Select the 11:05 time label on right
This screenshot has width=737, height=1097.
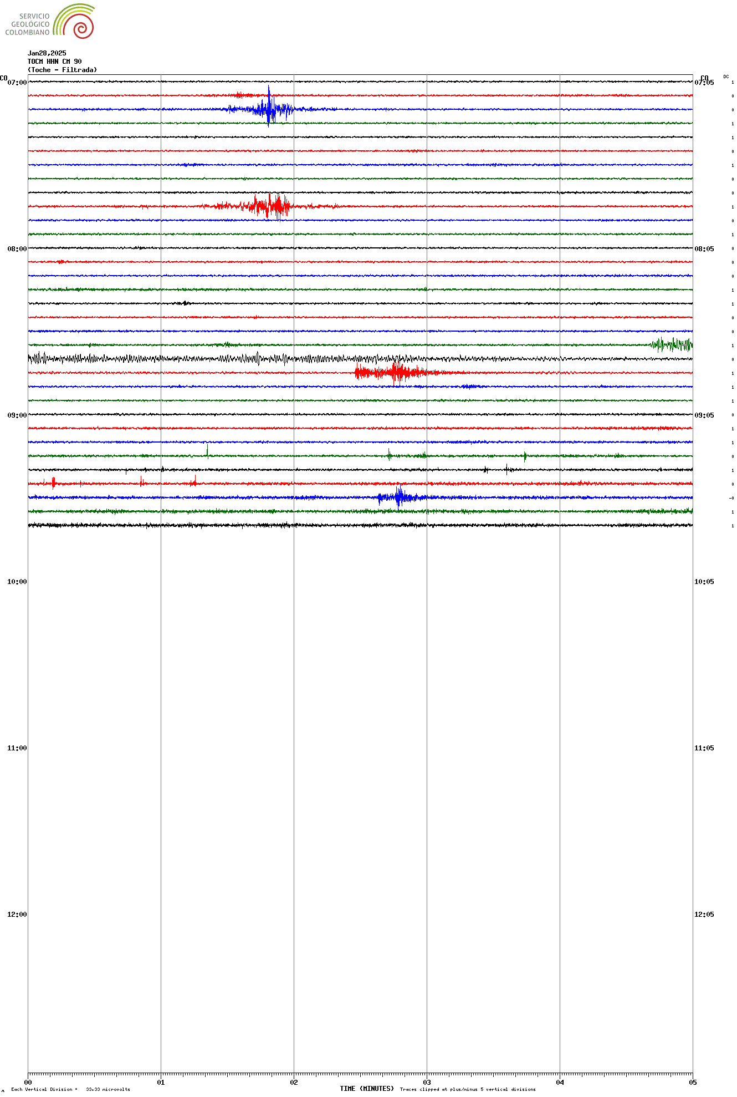704,748
